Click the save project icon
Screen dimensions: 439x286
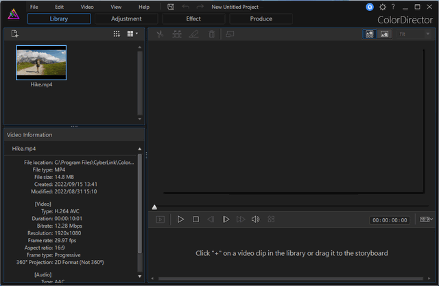(171, 7)
